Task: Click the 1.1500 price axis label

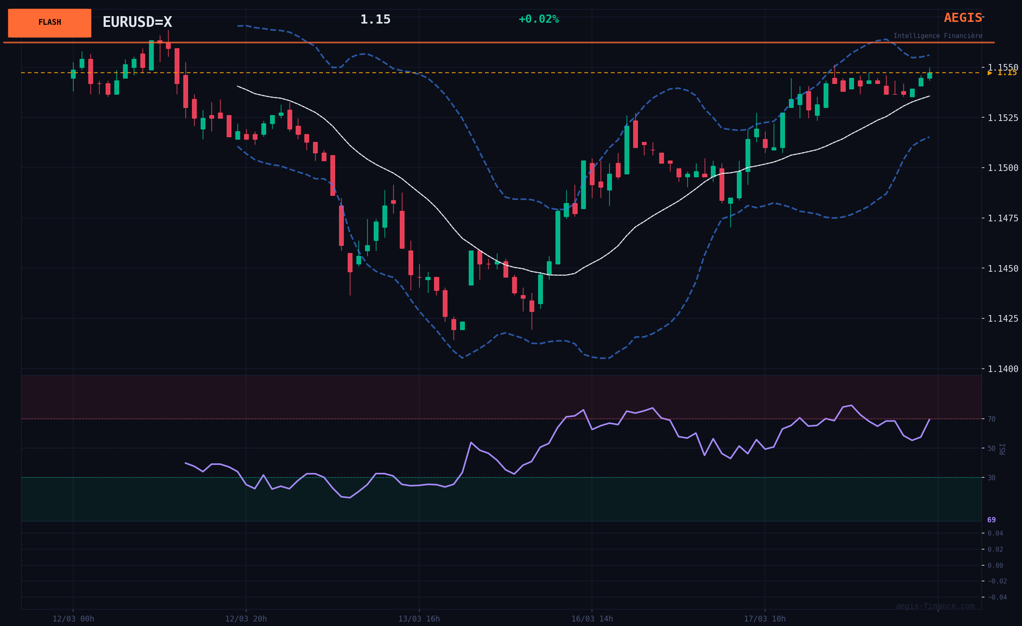Action: [1003, 168]
